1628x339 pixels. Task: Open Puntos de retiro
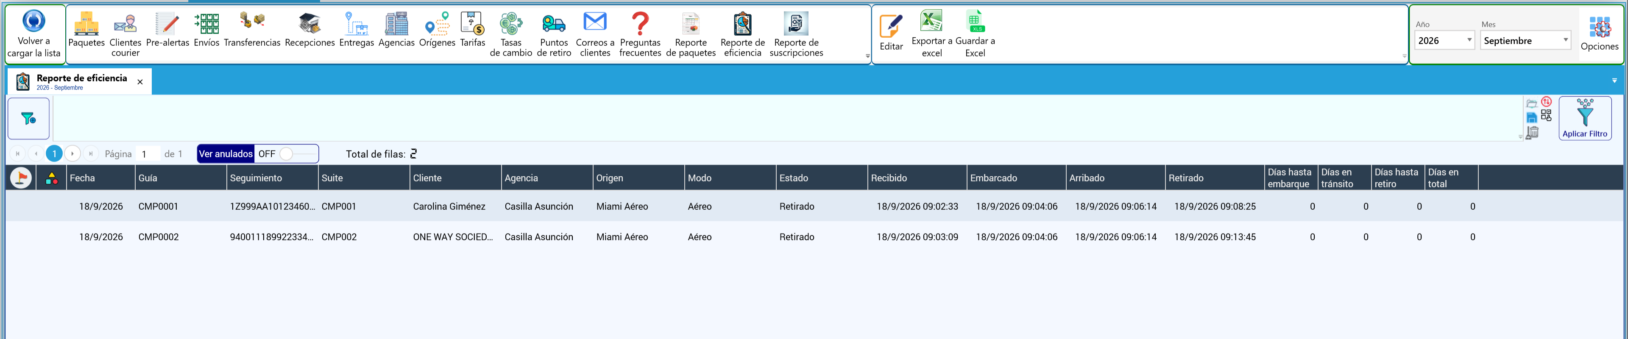point(554,35)
